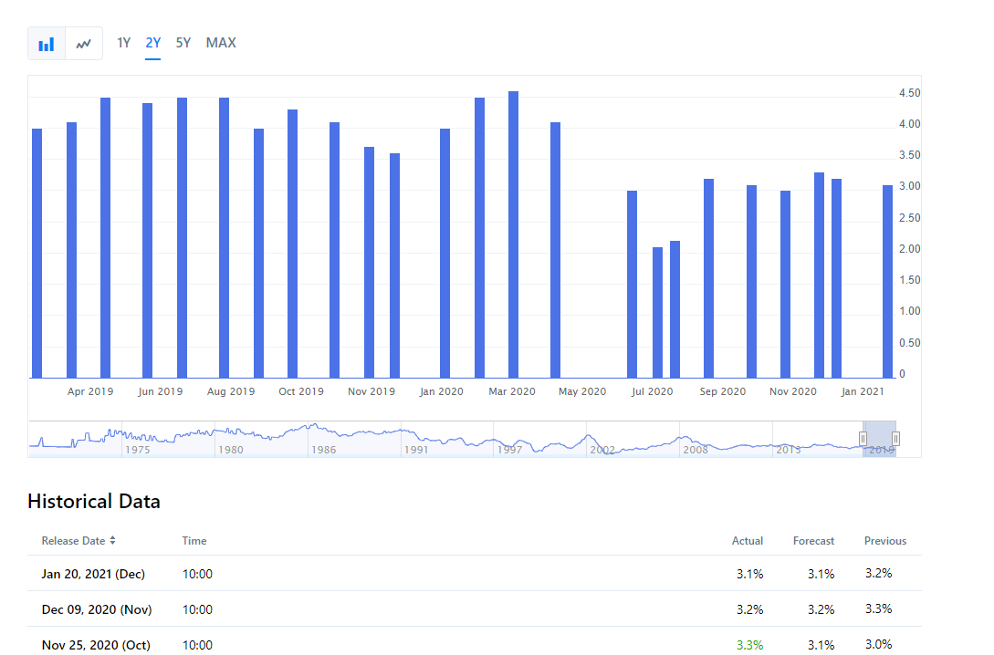Grab the left navigator range handle
Image resolution: width=994 pixels, height=655 pixels.
point(863,439)
